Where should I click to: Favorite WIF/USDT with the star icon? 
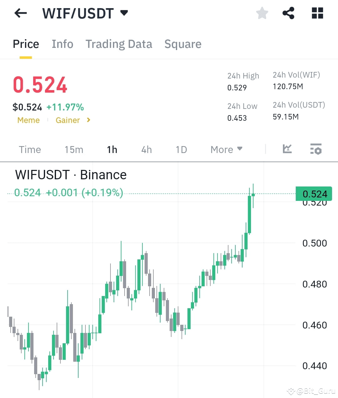point(262,13)
